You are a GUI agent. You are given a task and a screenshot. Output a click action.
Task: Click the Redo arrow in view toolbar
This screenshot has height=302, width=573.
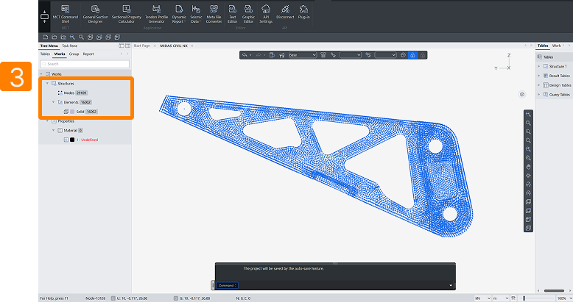click(259, 55)
